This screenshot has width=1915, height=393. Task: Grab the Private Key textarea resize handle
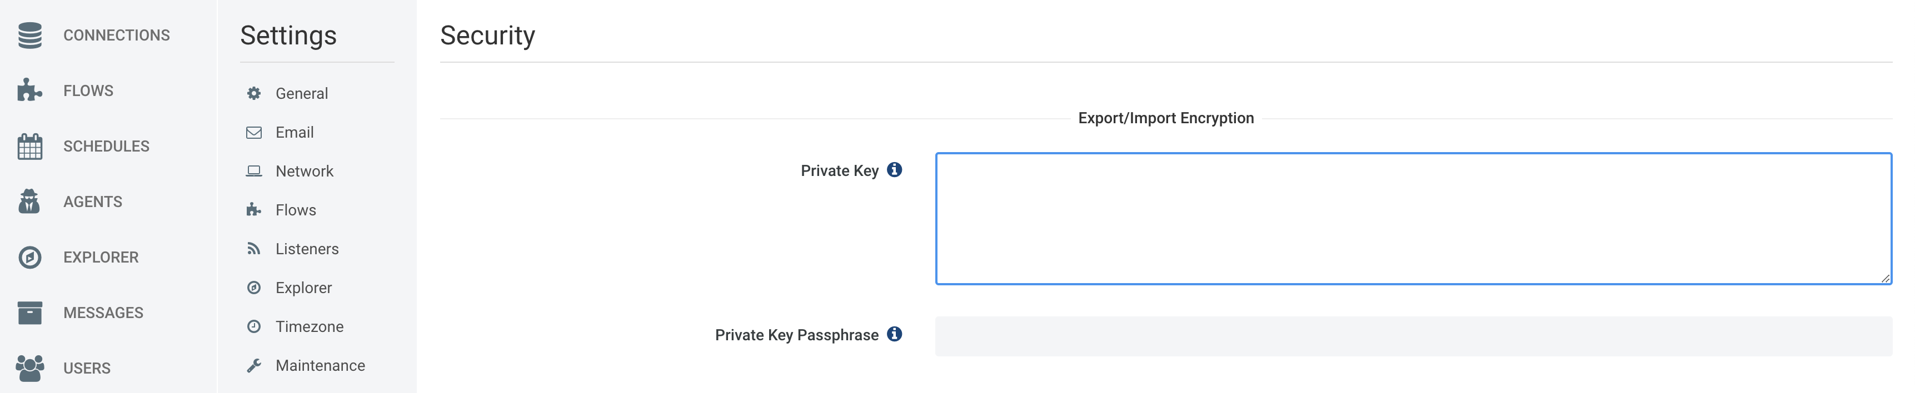[1885, 278]
